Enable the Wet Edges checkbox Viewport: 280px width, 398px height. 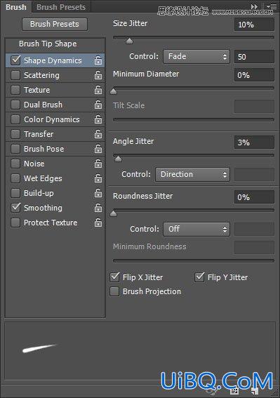point(15,178)
